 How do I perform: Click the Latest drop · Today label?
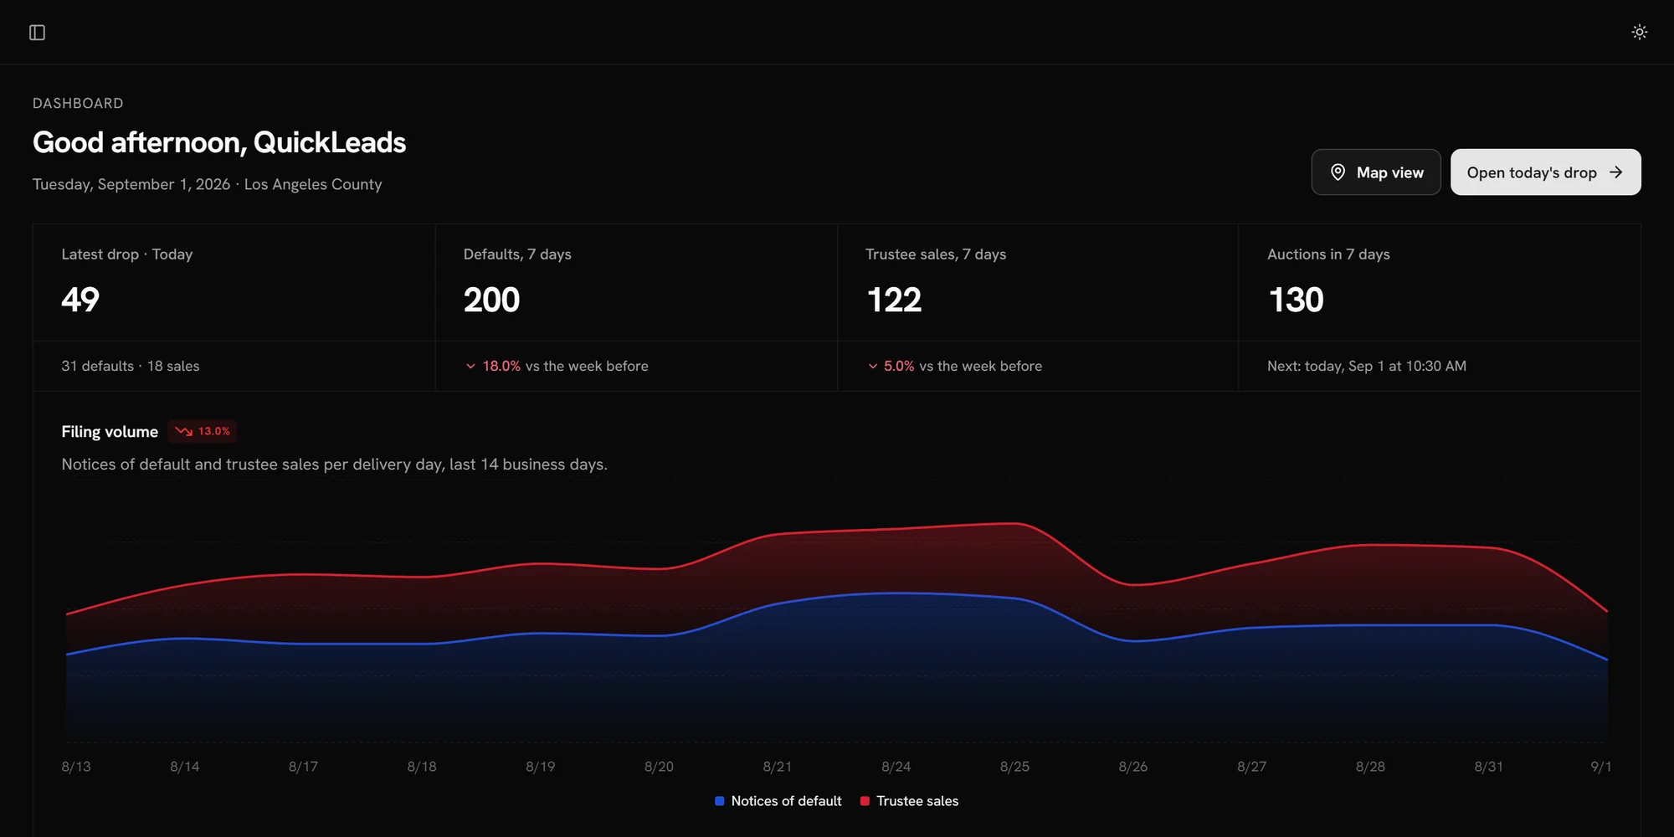coord(127,254)
